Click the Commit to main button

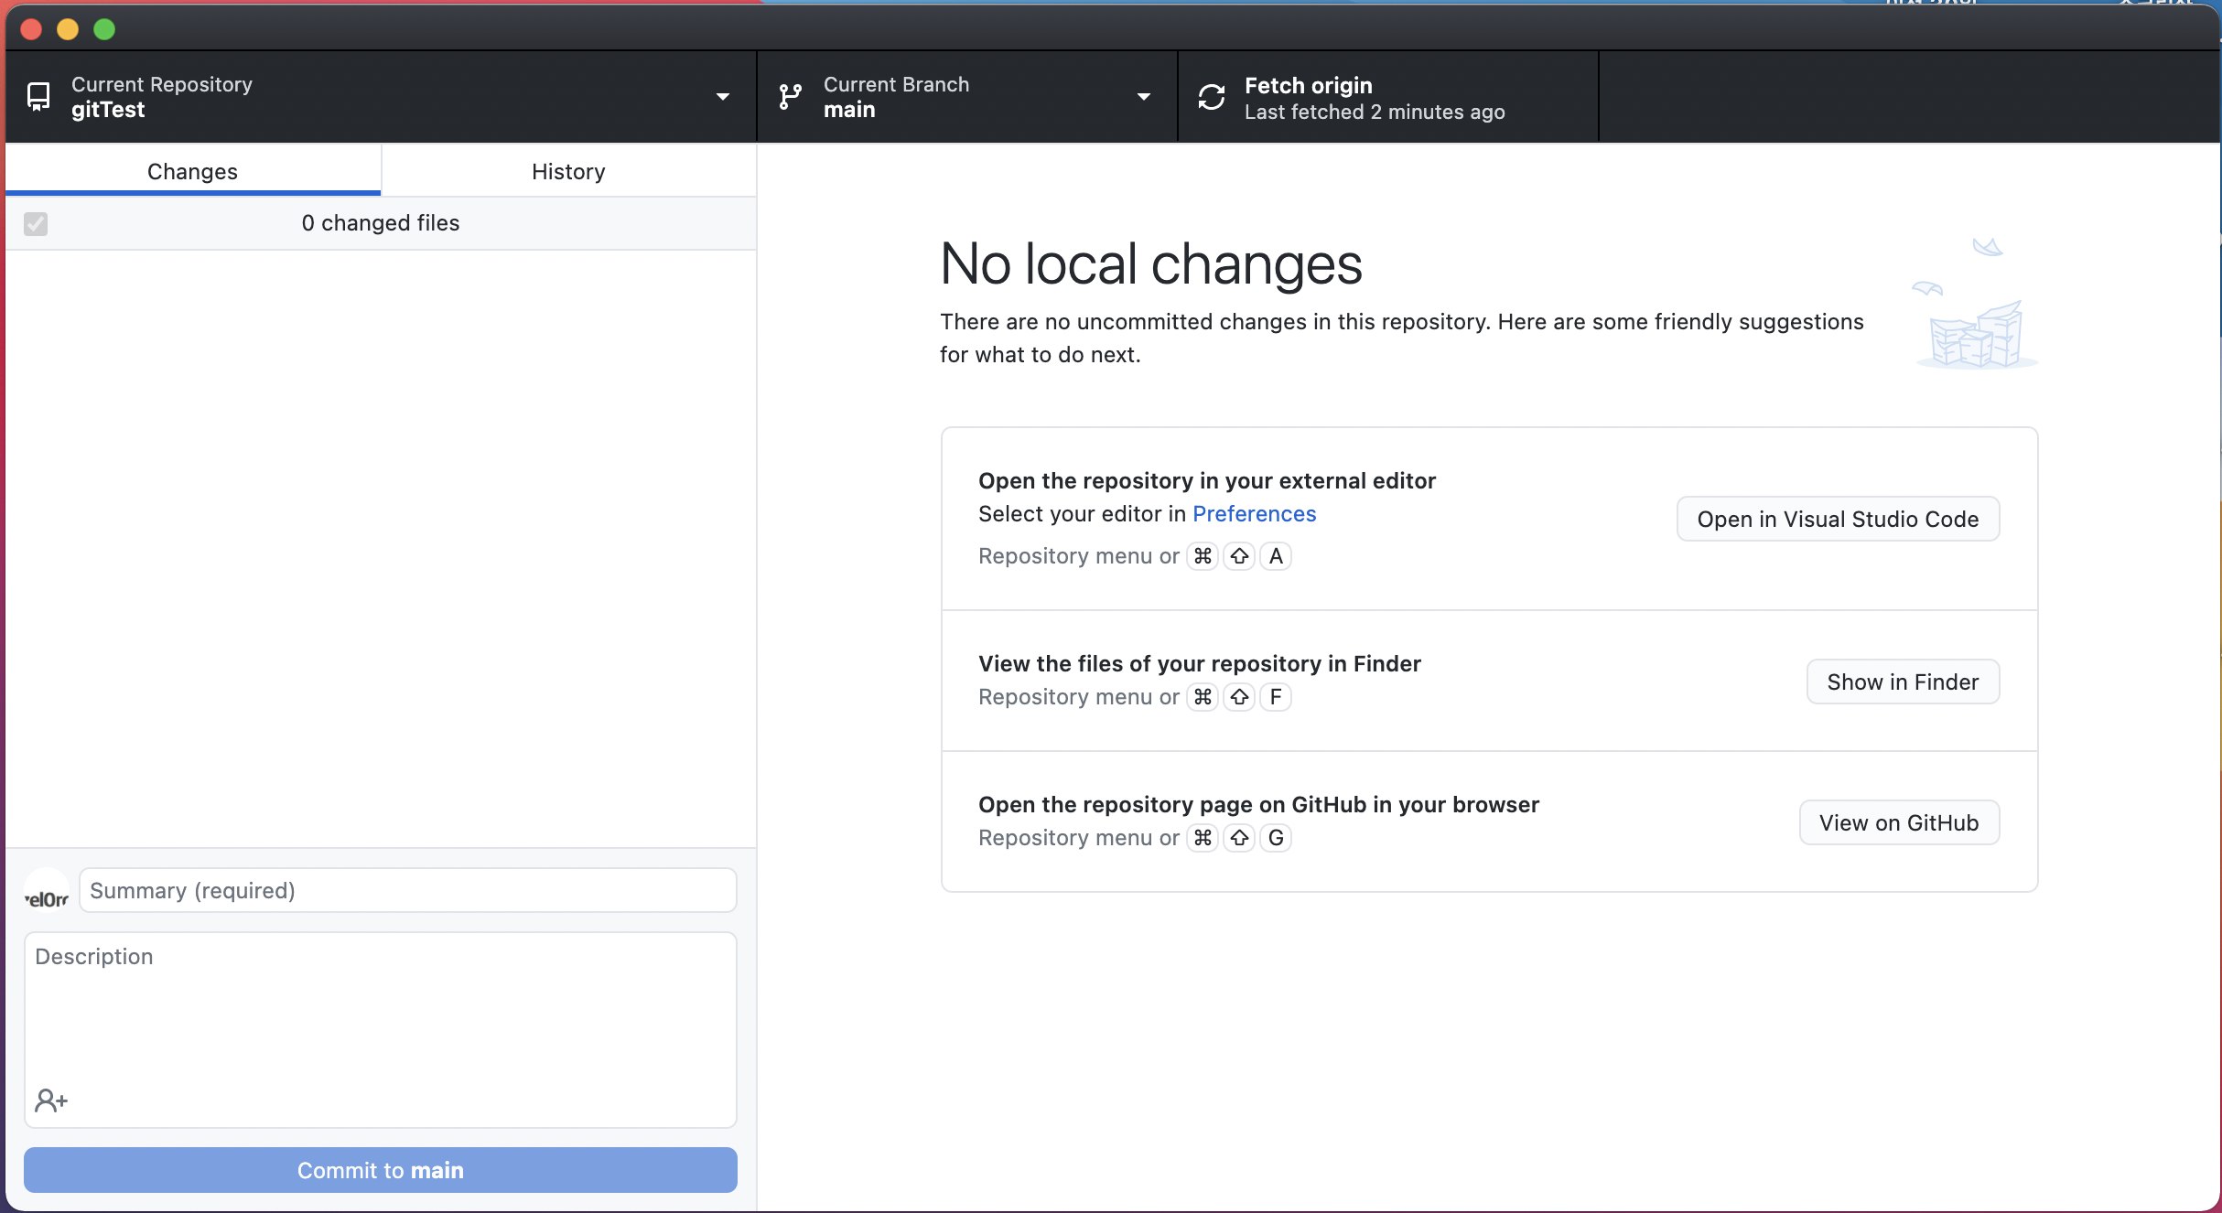[381, 1170]
